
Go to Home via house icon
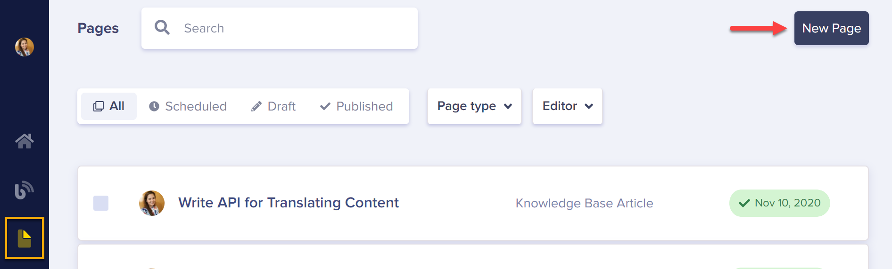coord(25,141)
